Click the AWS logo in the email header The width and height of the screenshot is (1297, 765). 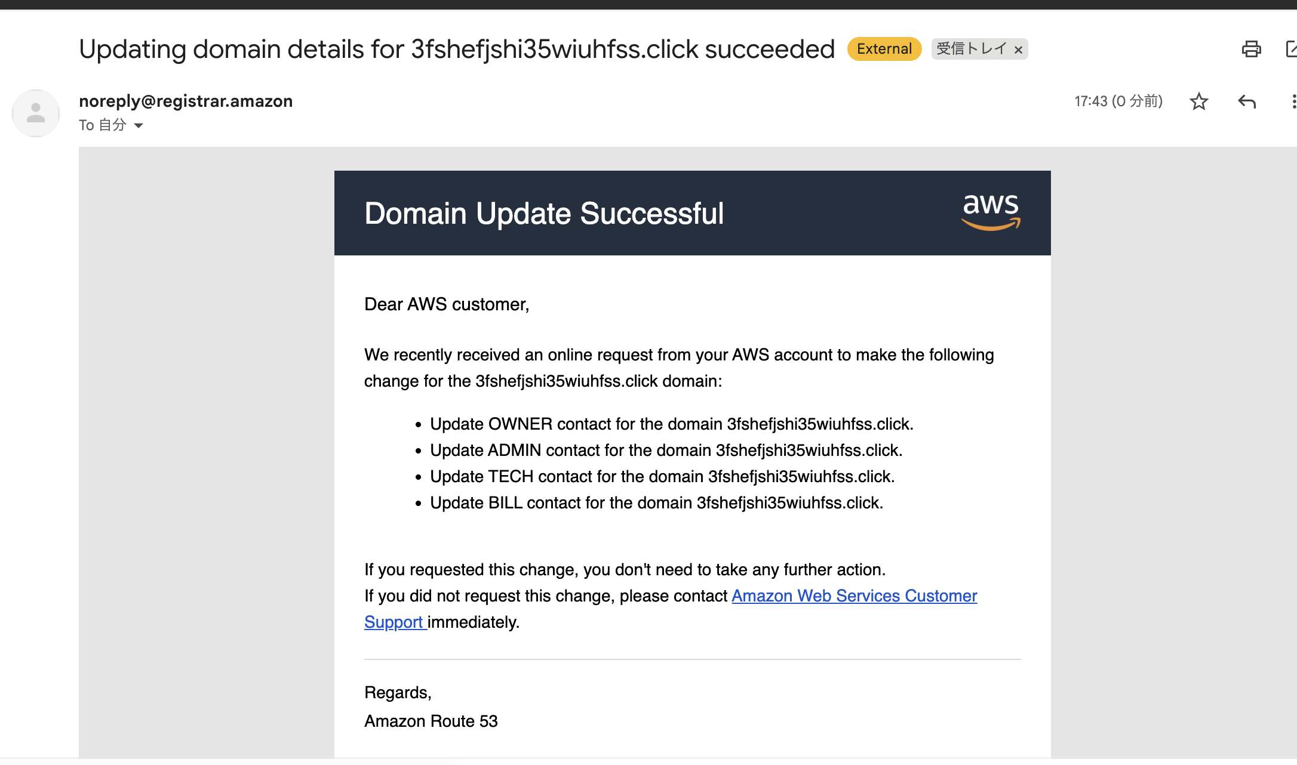tap(991, 212)
